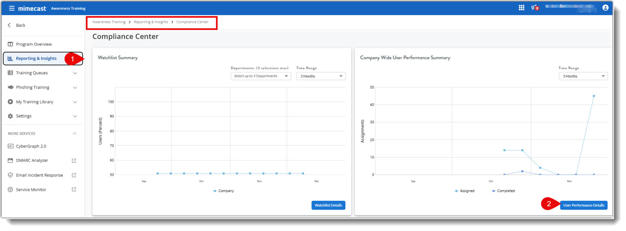
Task: Toggle Assigned series in chart legend
Action: click(x=464, y=191)
